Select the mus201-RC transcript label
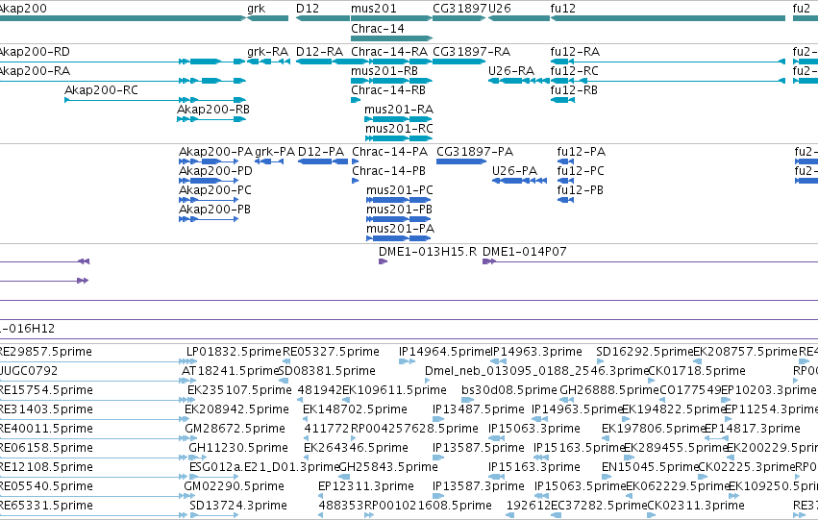Viewport: 818px width, 520px height. coord(399,129)
